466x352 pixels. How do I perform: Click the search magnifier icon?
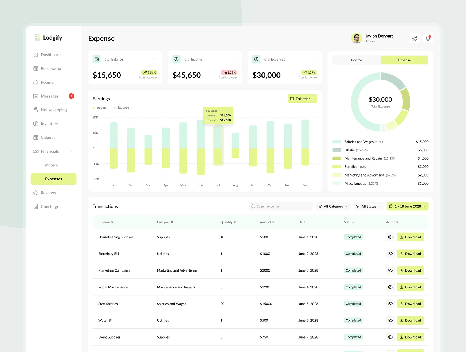[x=253, y=206]
